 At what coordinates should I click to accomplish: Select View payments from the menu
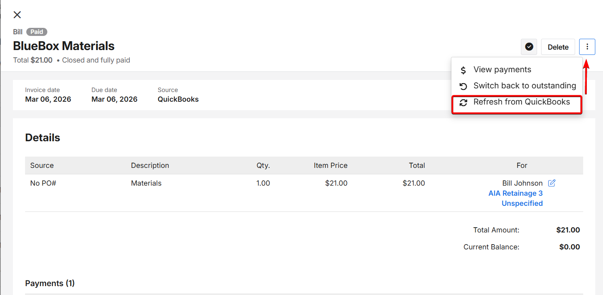502,70
